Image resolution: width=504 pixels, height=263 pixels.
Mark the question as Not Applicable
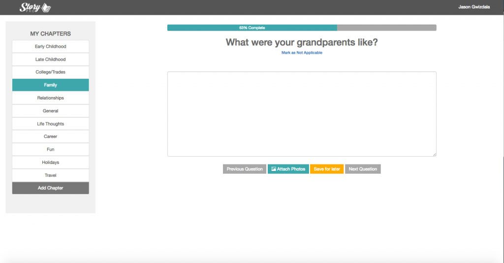pyautogui.click(x=302, y=52)
